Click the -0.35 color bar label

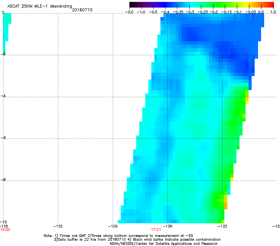[177, 12]
